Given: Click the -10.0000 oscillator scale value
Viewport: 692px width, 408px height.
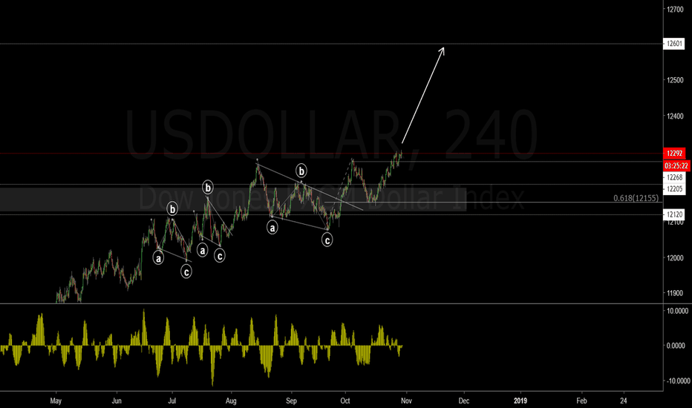Looking at the screenshot, I should click(677, 381).
